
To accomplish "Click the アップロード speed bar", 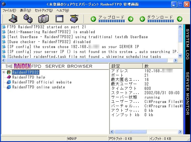I will pos(112,21).
